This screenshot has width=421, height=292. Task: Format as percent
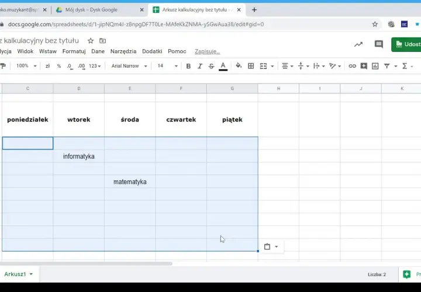point(59,66)
